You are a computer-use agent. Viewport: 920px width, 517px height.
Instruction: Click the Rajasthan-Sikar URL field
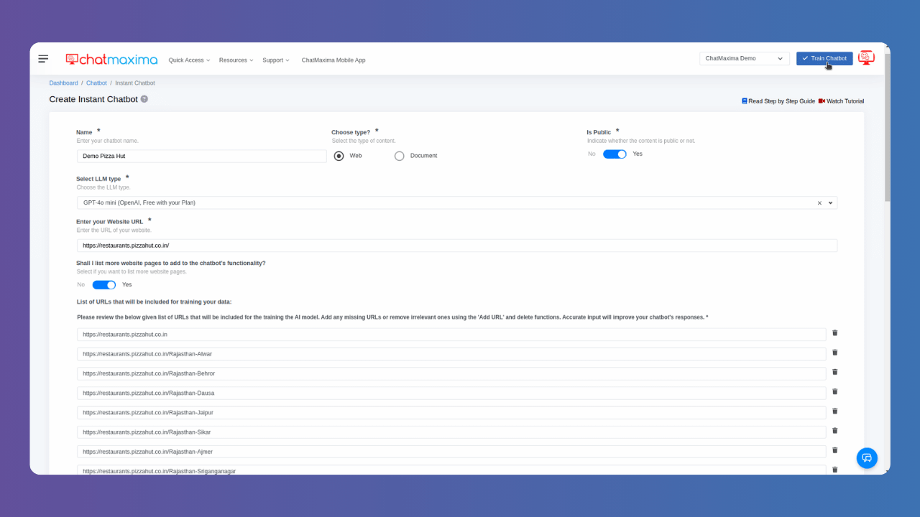pyautogui.click(x=451, y=432)
